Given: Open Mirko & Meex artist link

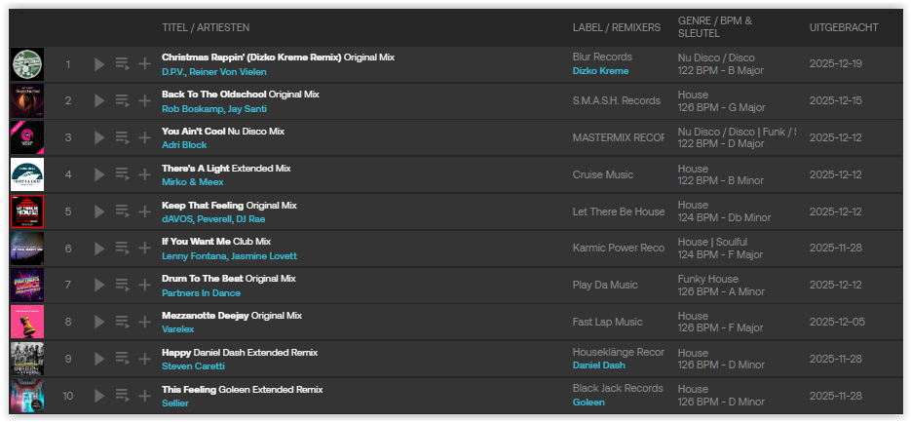Looking at the screenshot, I should [192, 181].
